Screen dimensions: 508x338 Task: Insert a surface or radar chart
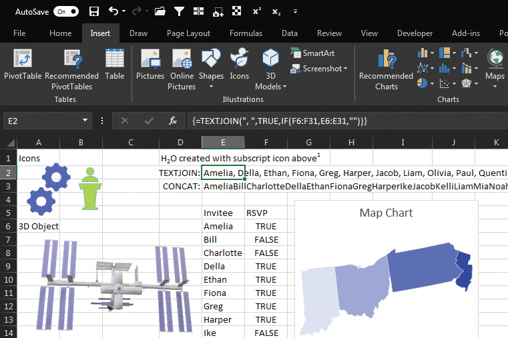(x=469, y=83)
